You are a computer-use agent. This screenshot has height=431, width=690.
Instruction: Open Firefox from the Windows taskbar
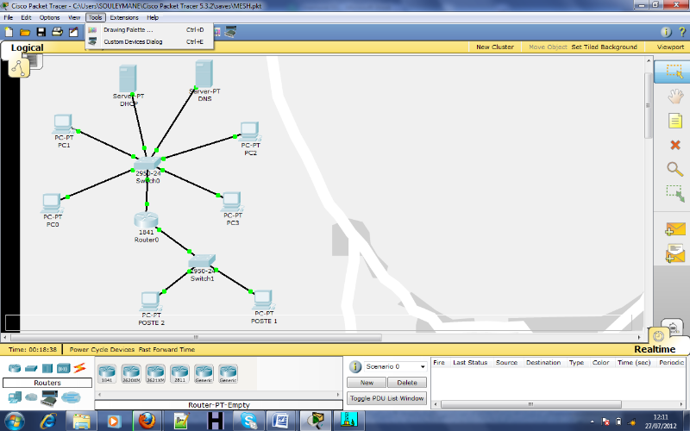147,421
